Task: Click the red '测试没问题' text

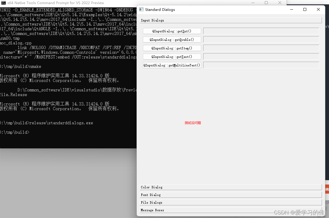Action: point(193,123)
